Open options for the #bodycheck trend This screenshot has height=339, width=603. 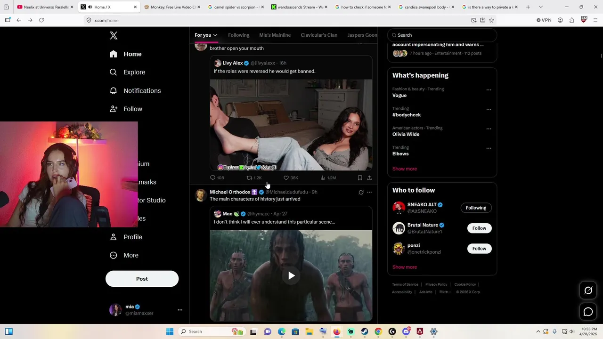click(489, 109)
